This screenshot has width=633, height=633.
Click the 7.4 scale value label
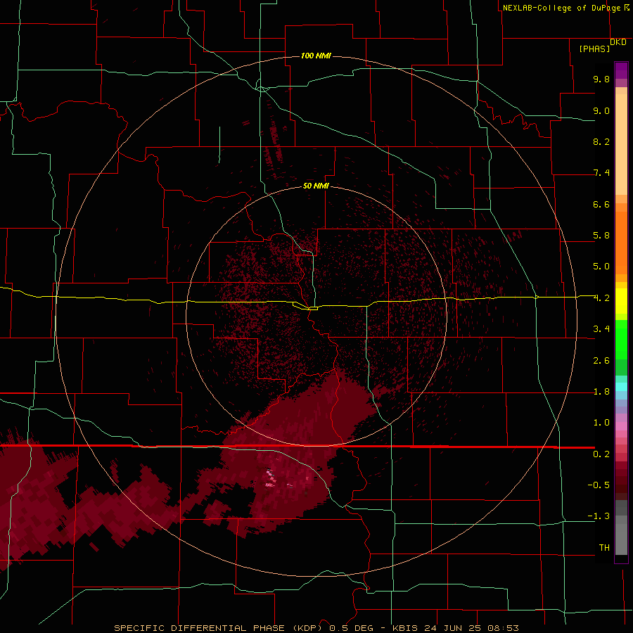(601, 173)
